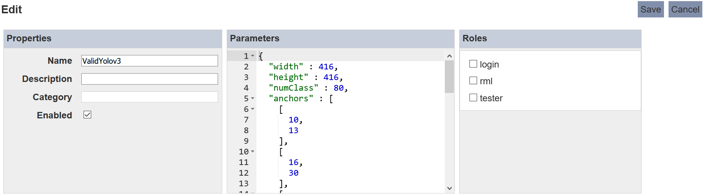Toggle the Enabled checkbox

pos(87,115)
